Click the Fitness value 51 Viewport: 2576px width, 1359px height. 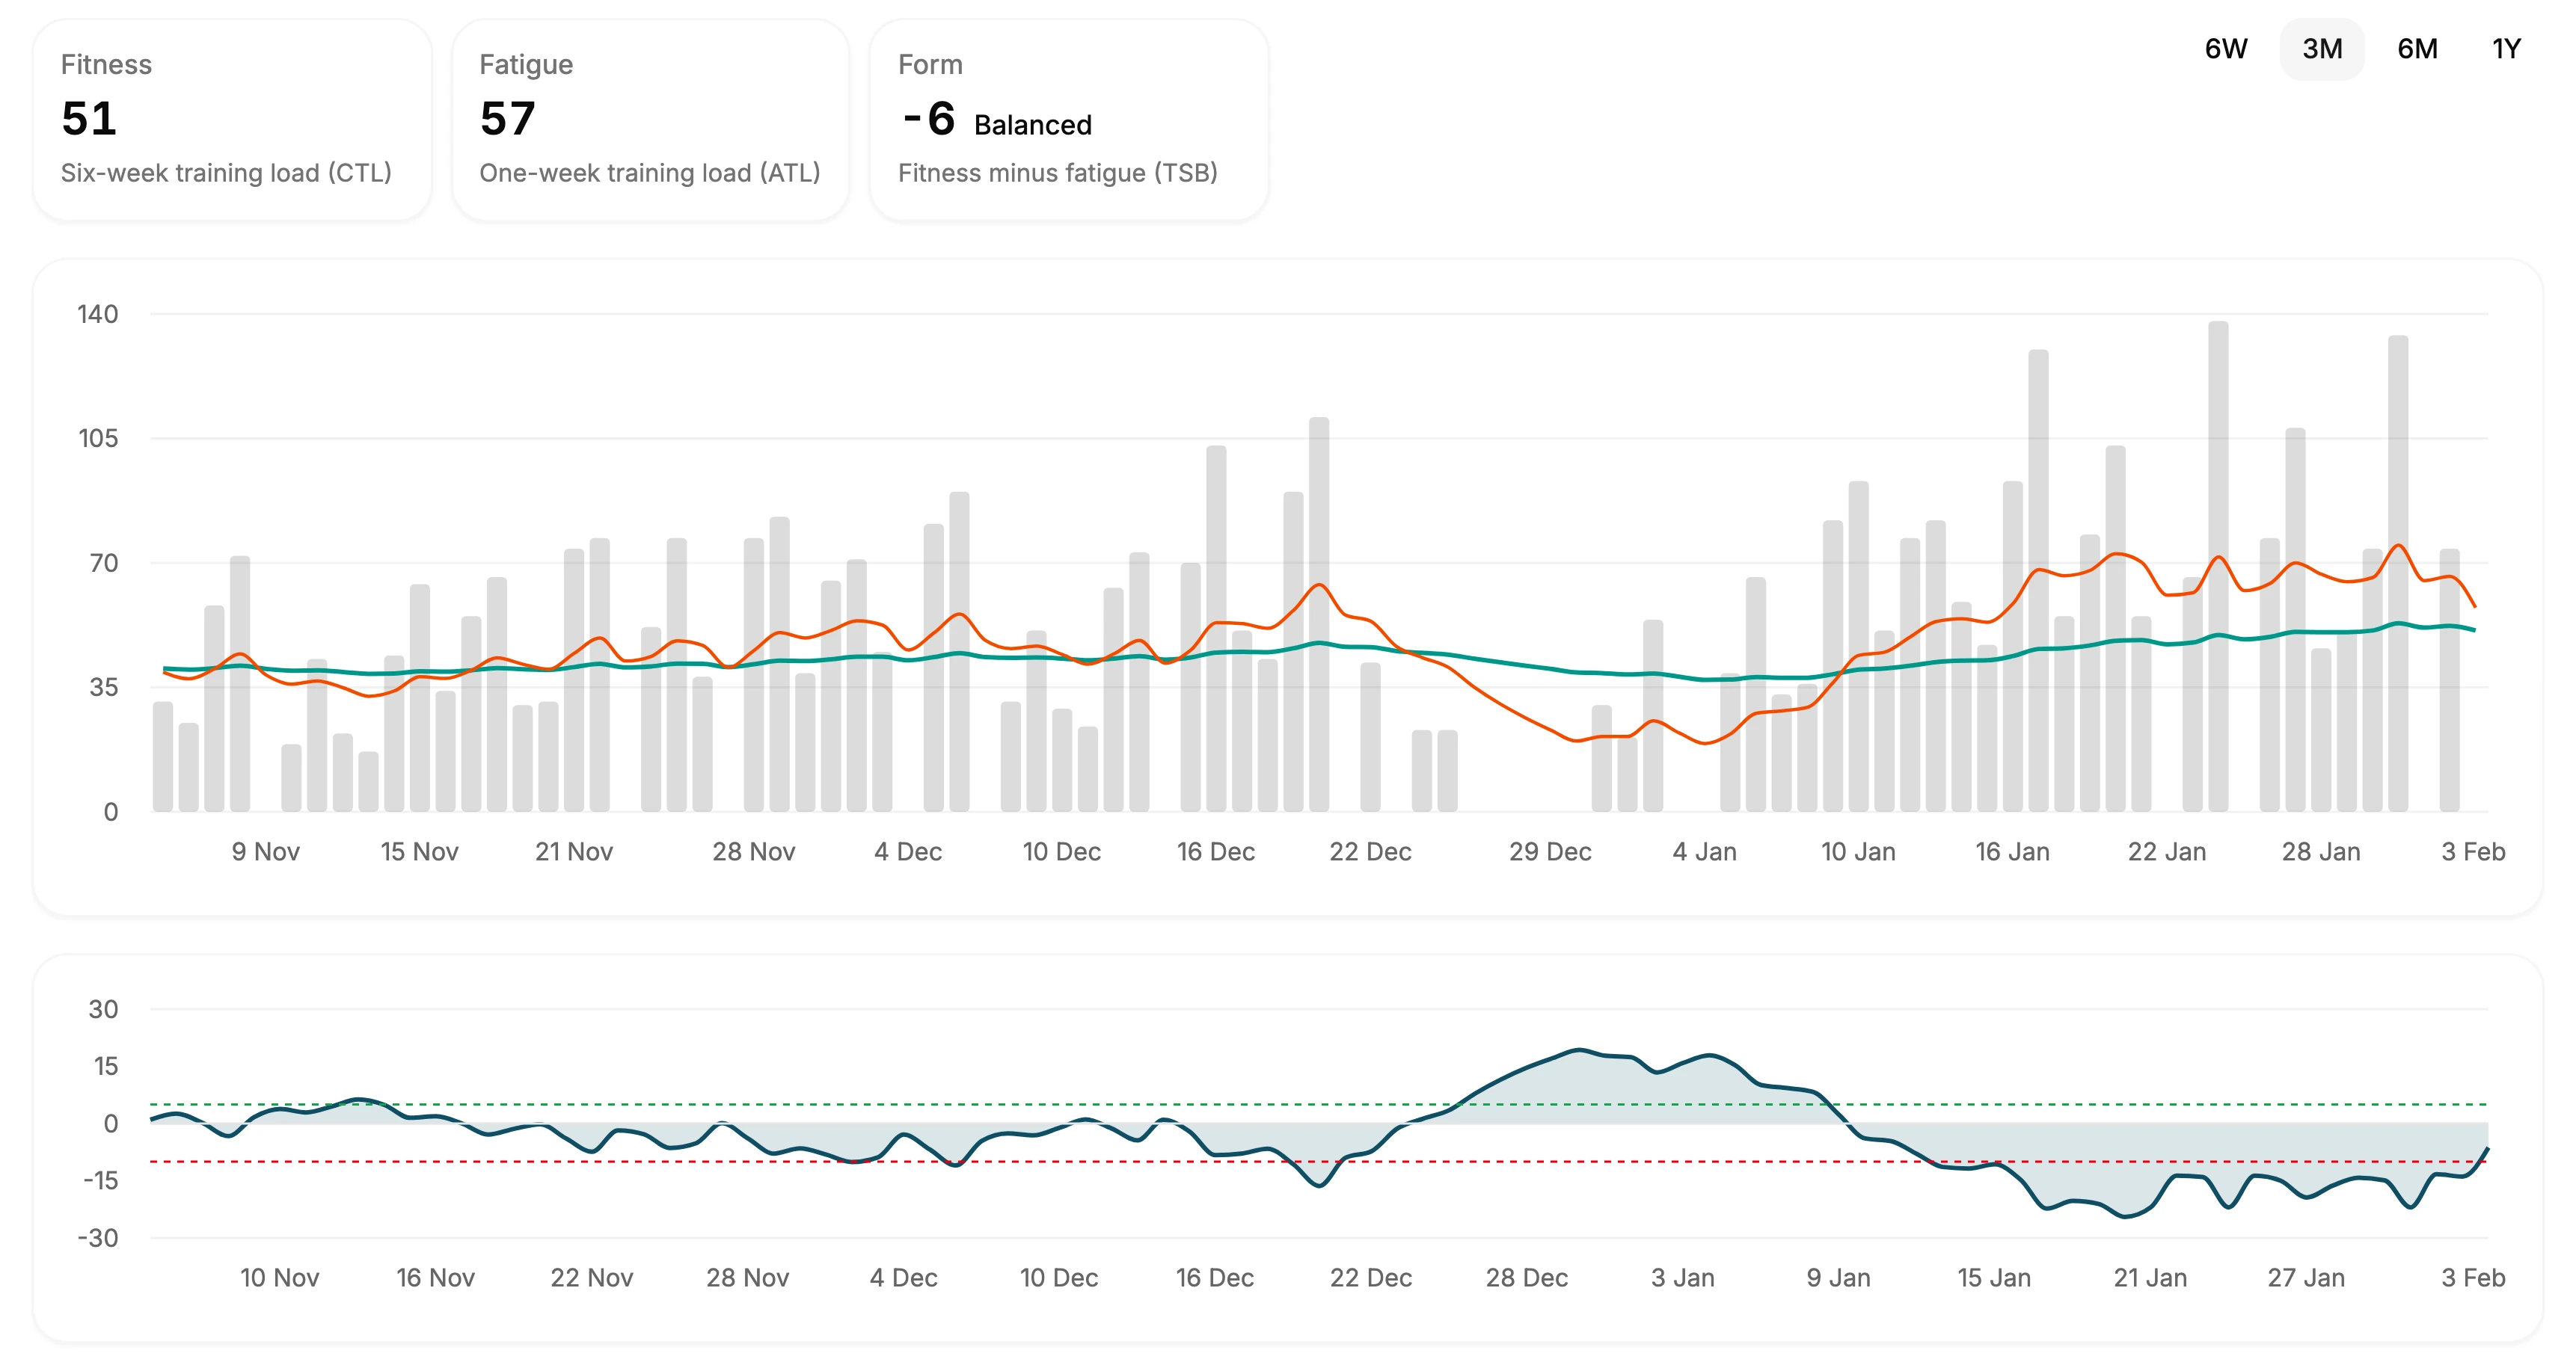point(89,119)
